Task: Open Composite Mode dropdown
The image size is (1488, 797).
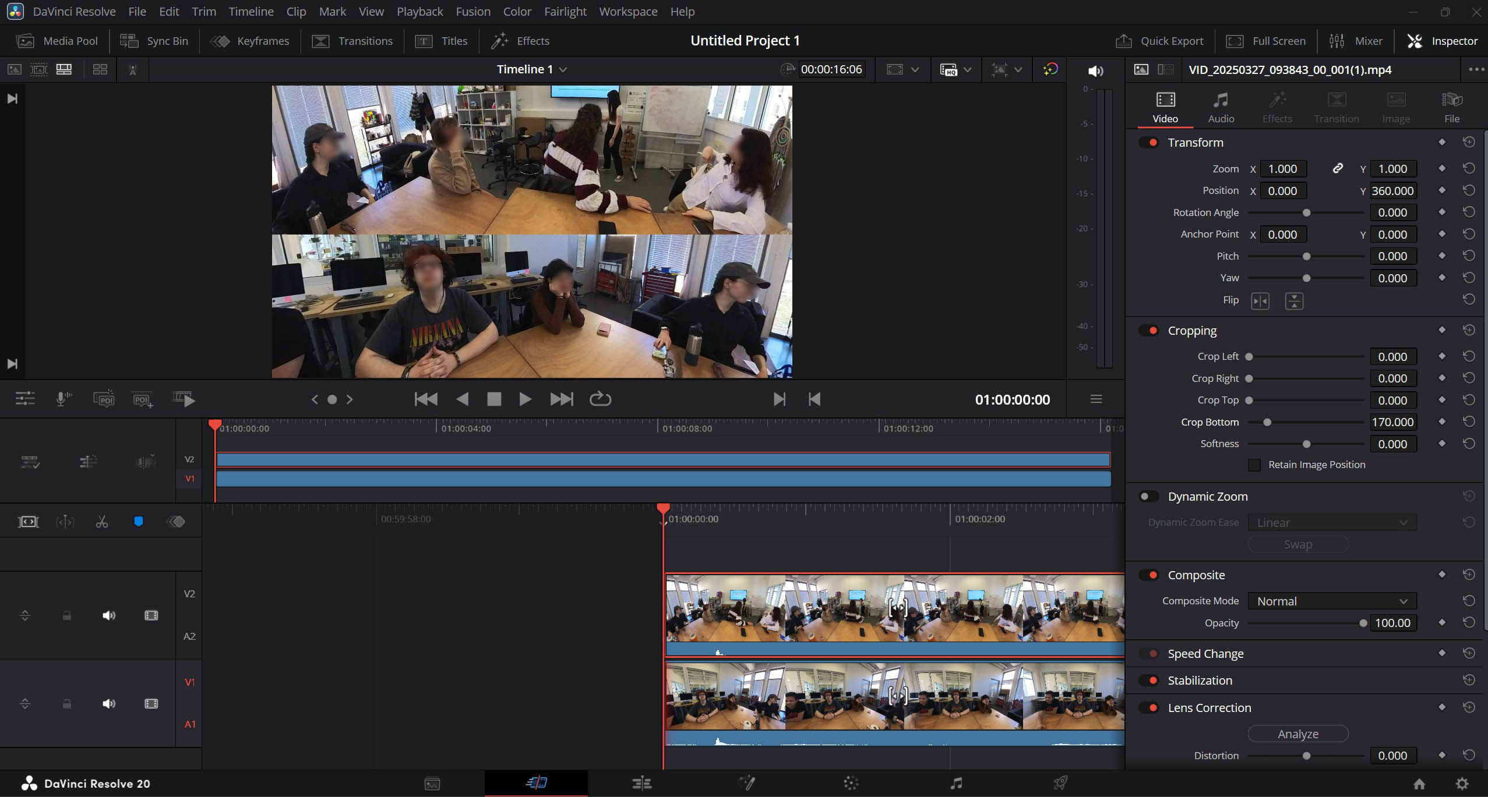Action: point(1331,601)
